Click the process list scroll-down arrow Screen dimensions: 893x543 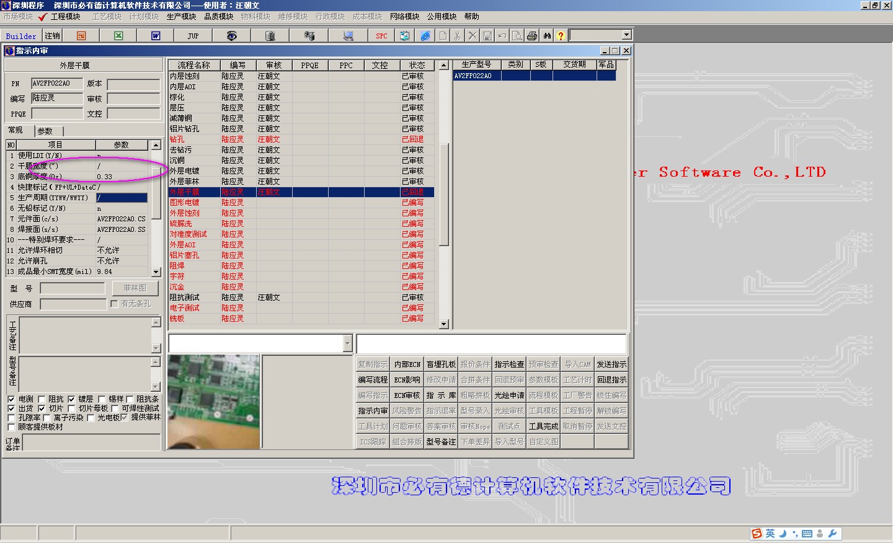pyautogui.click(x=443, y=324)
